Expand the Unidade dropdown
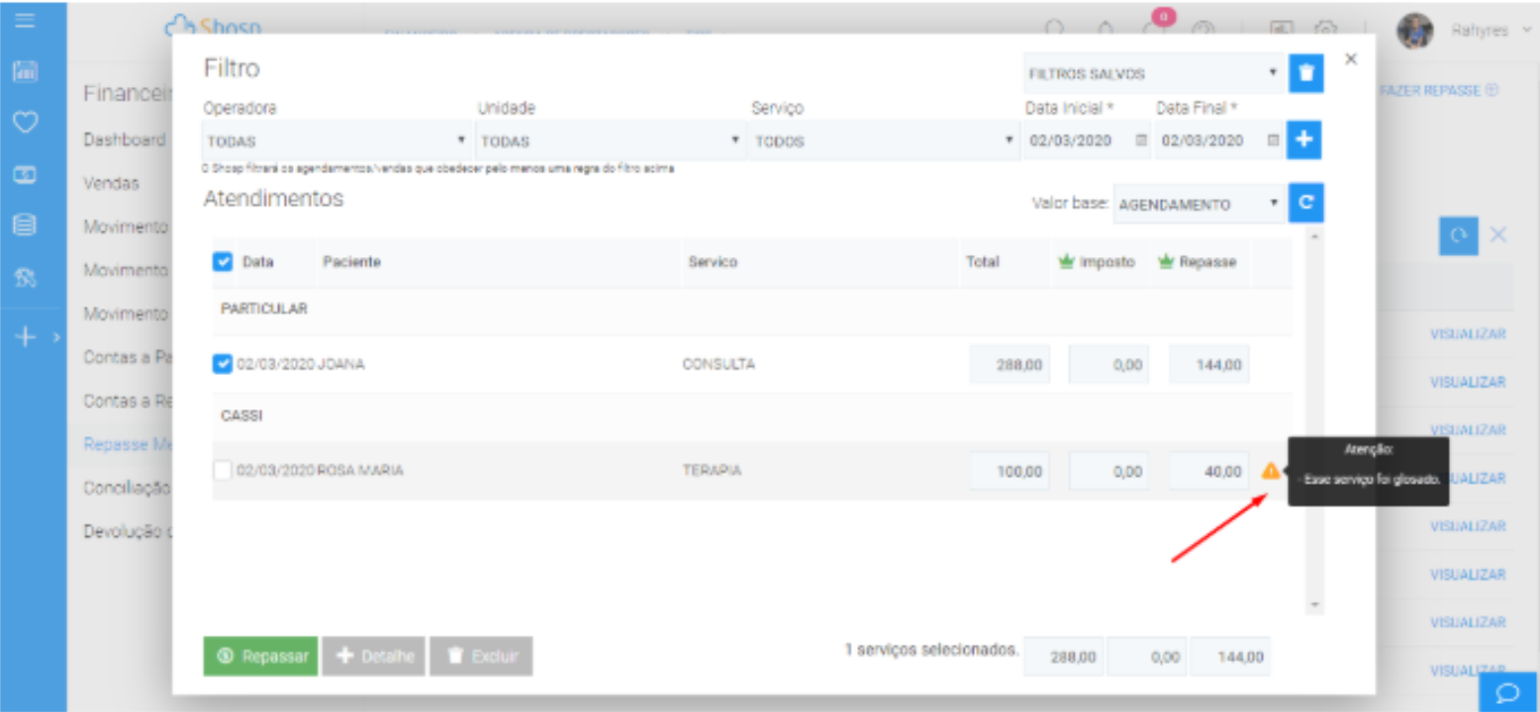Screen dimensions: 1540x712 [610, 141]
